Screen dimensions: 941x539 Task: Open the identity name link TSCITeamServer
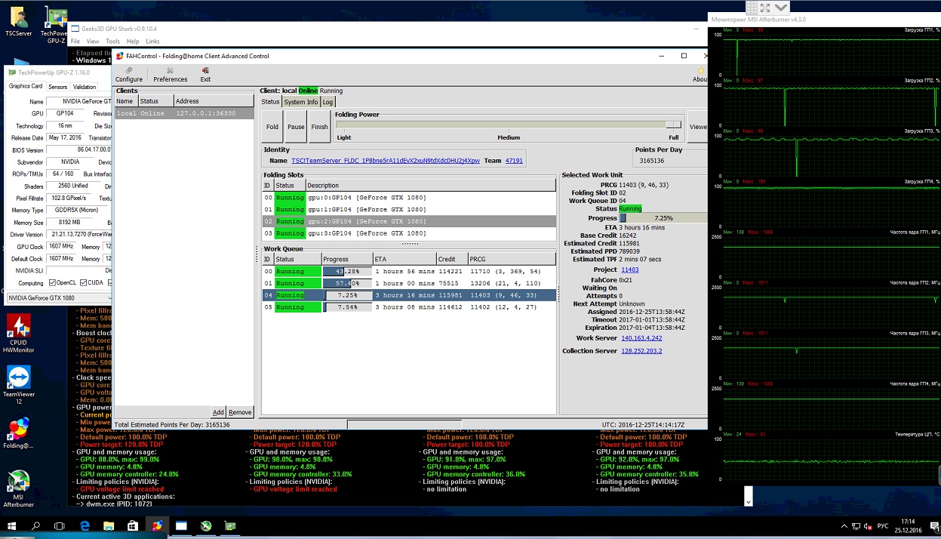(386, 161)
